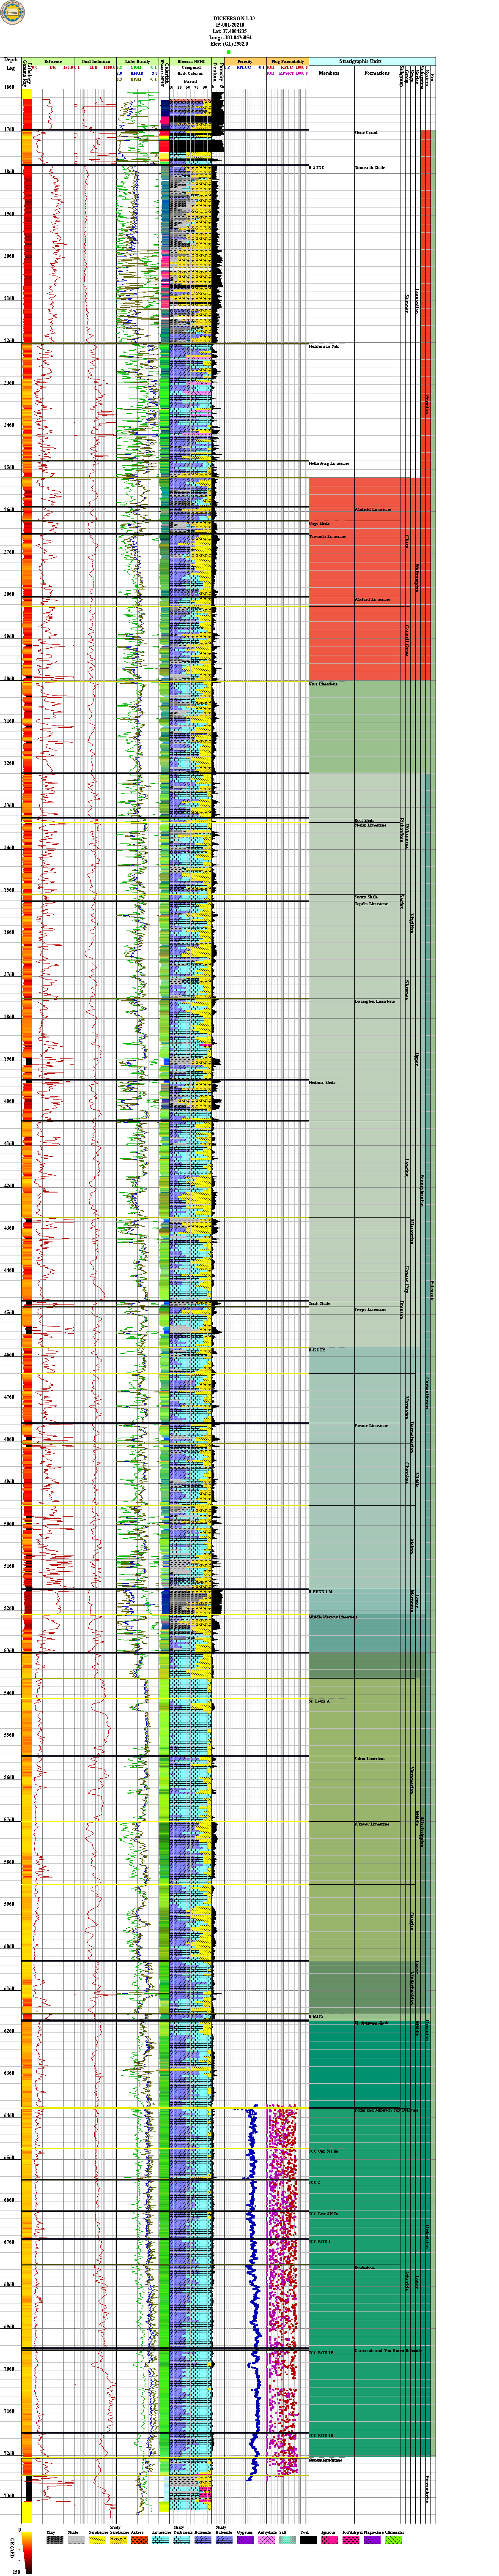499x2576 pixels.
Task: Click the Members column heading
Action: pyautogui.click(x=329, y=73)
